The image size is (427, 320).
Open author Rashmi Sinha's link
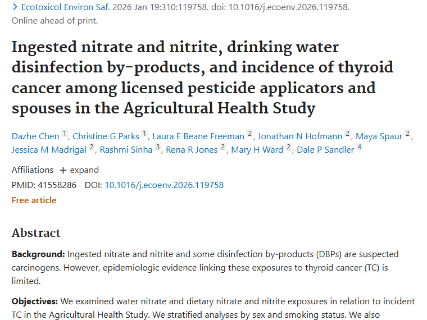tap(126, 149)
